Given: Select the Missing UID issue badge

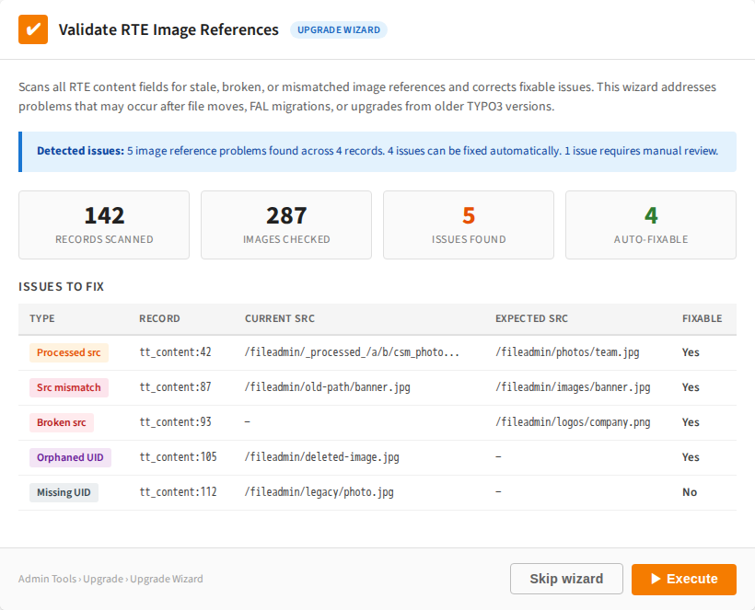Looking at the screenshot, I should click(x=64, y=492).
